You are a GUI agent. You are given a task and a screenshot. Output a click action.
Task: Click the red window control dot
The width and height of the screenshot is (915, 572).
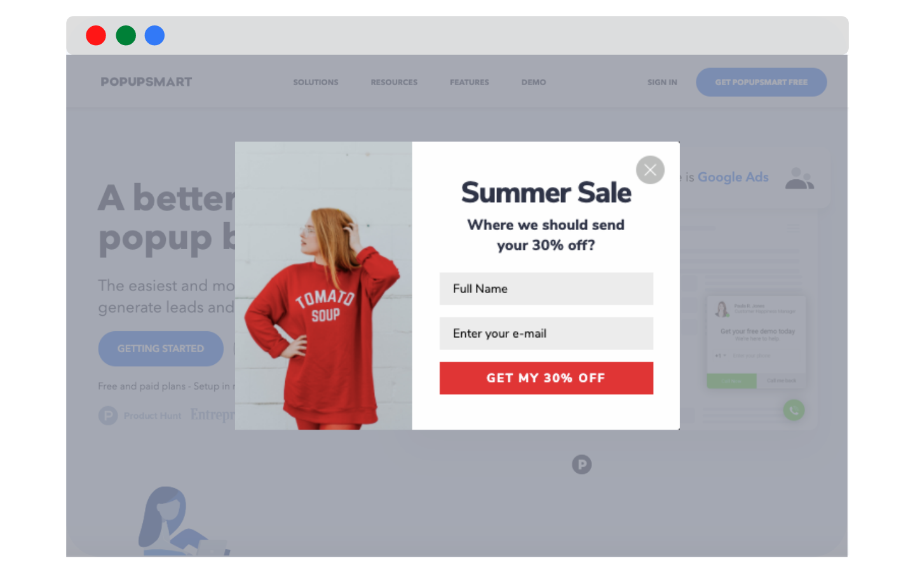pyautogui.click(x=96, y=36)
